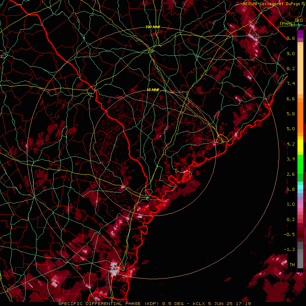Select the 7.4 scale label
This screenshot has width=306, height=306.
[x=291, y=84]
